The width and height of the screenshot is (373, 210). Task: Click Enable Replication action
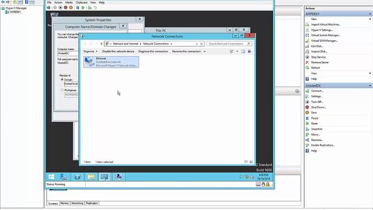pyautogui.click(x=323, y=145)
